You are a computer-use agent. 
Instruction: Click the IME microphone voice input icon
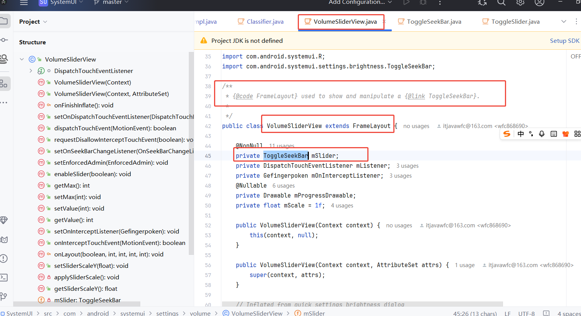542,134
